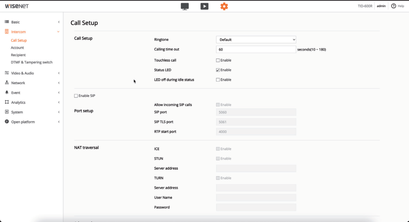
Task: Open the Ringtone dropdown
Action: pyautogui.click(x=256, y=40)
